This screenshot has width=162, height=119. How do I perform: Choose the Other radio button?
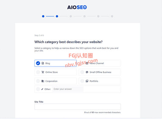coord(38,89)
